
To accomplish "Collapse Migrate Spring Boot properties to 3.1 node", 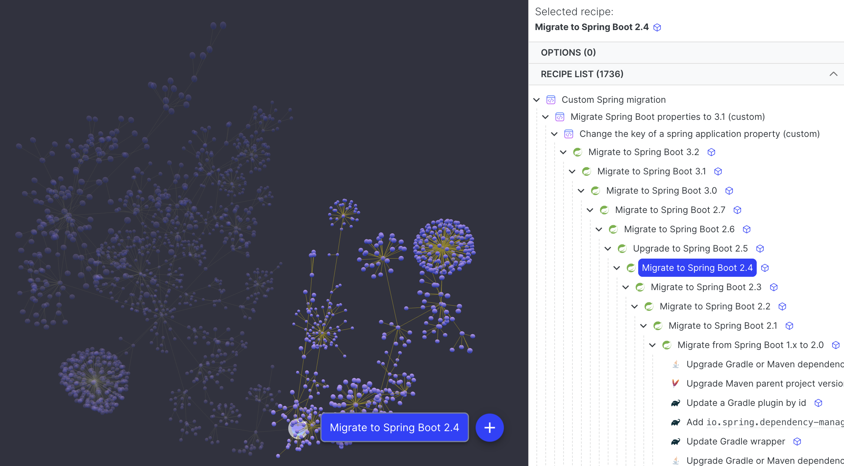I will pos(545,117).
